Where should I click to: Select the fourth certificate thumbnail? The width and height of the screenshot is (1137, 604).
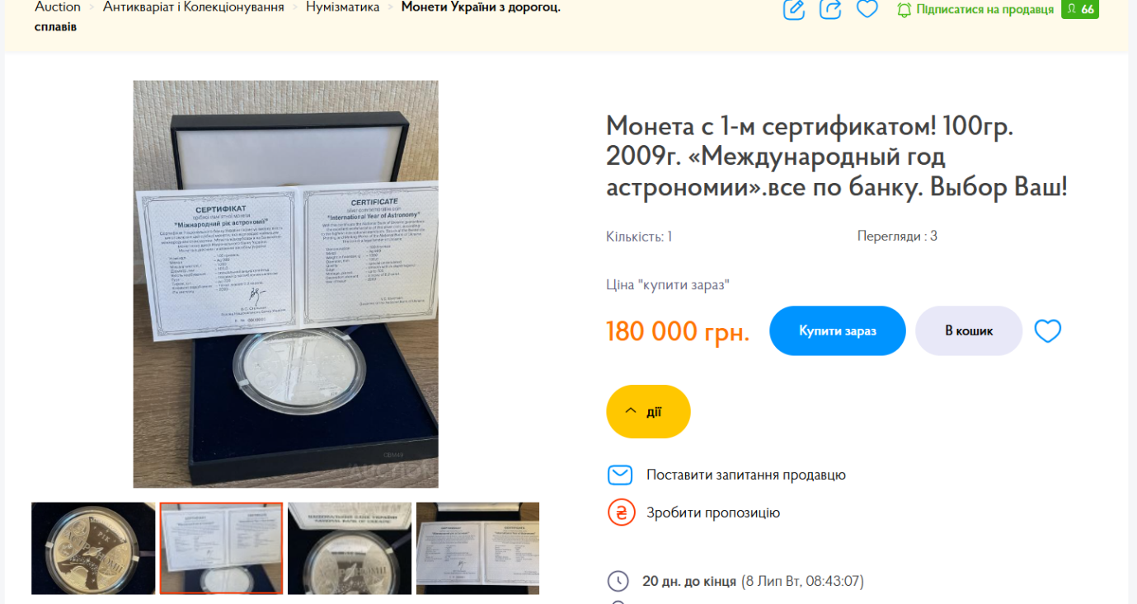[477, 548]
